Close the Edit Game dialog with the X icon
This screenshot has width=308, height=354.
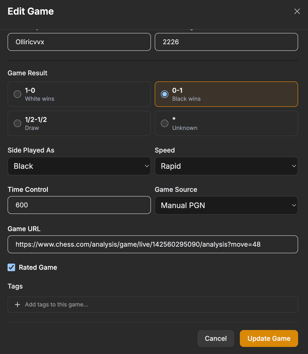[x=297, y=12]
